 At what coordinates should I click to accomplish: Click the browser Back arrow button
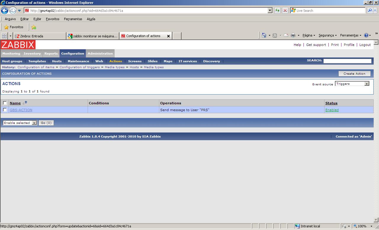(4, 10)
